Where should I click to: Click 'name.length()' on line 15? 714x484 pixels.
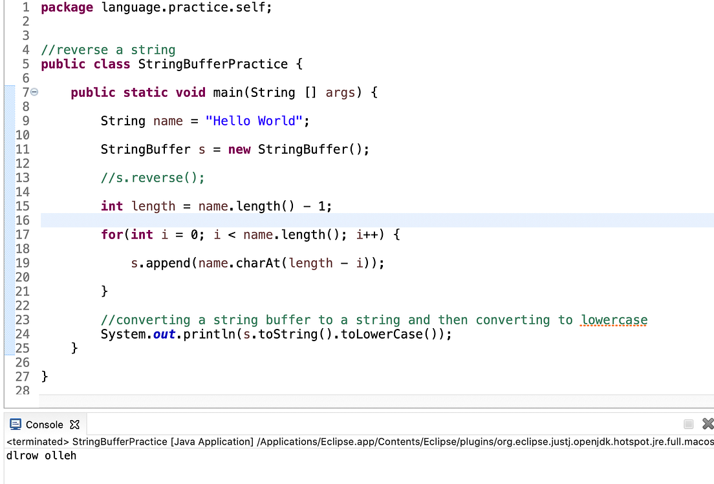246,207
